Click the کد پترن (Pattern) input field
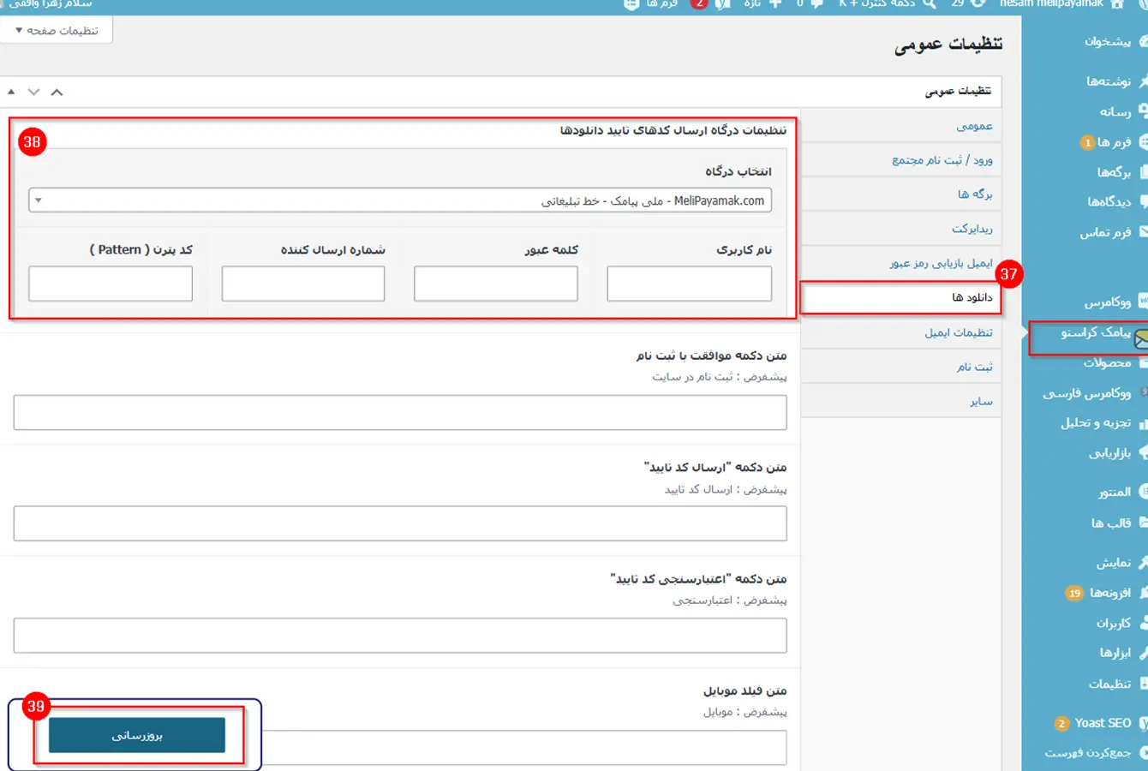Screen dimensions: 1148x771 tap(111, 284)
